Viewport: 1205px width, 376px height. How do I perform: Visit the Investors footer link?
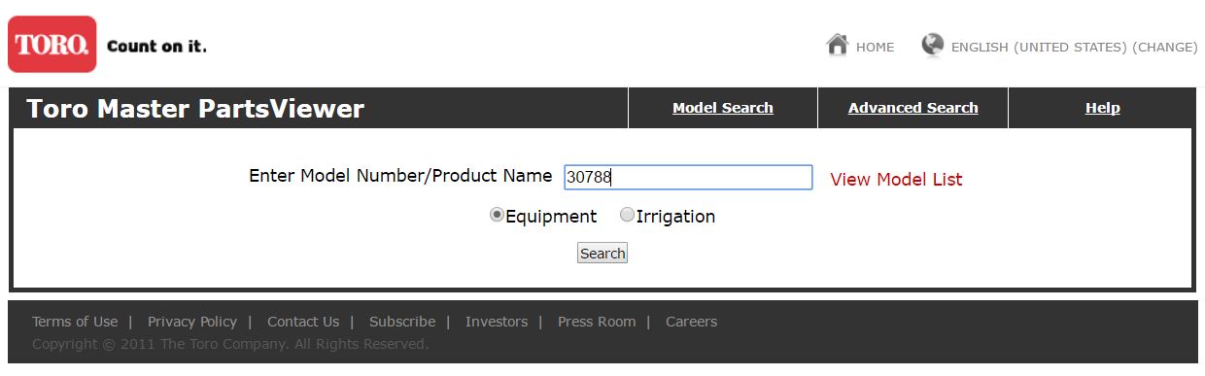pos(497,322)
